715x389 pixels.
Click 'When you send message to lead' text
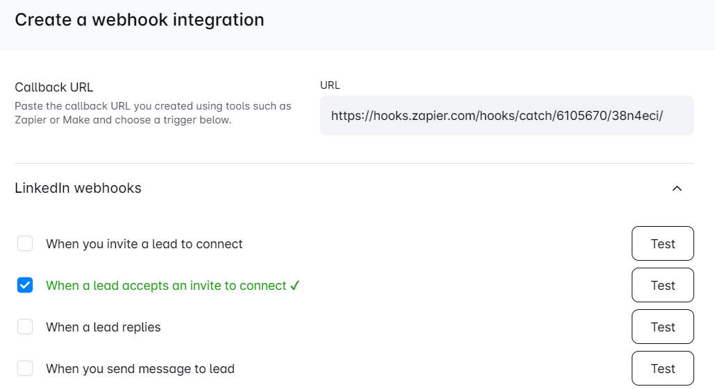(x=140, y=369)
